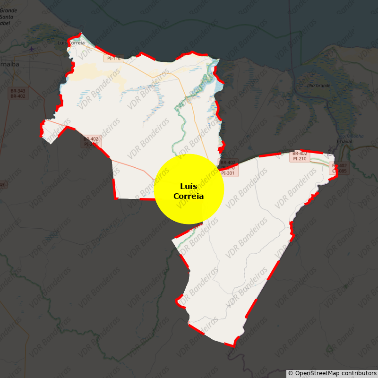Click the yellow Luís Correia circle marker
Viewport: 378px width, 378px height.
pos(189,189)
